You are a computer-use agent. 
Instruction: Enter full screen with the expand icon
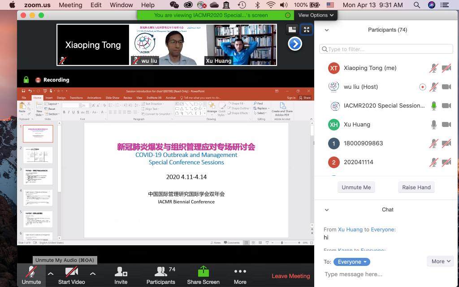306,29
